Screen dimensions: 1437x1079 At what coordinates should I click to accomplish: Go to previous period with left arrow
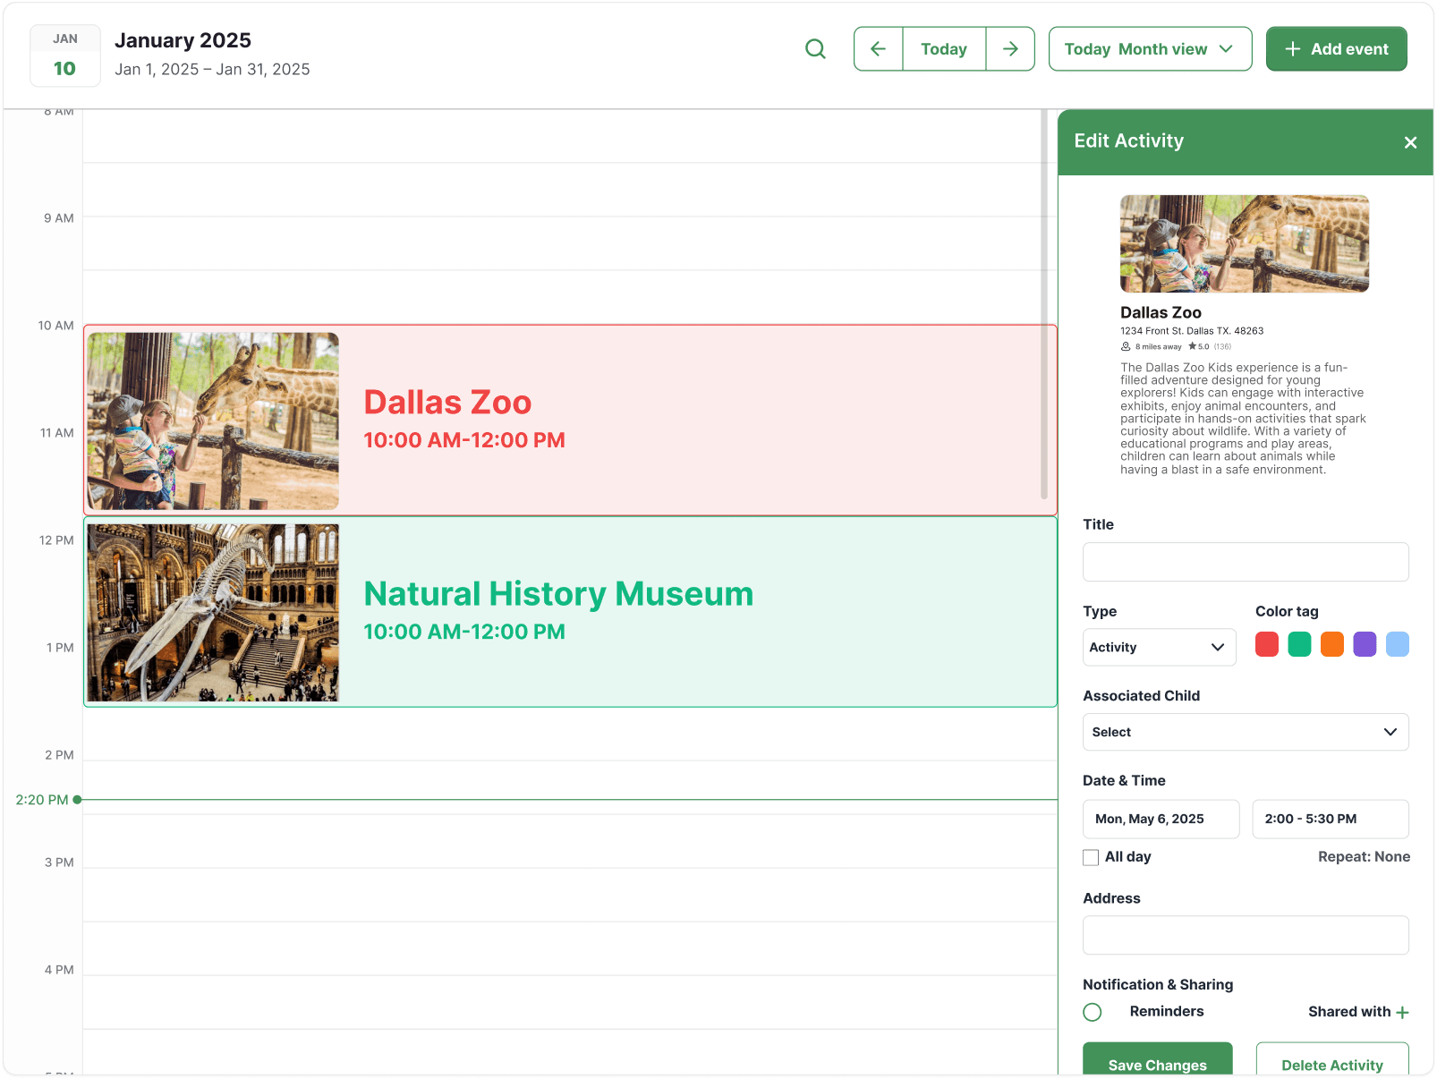pos(879,49)
